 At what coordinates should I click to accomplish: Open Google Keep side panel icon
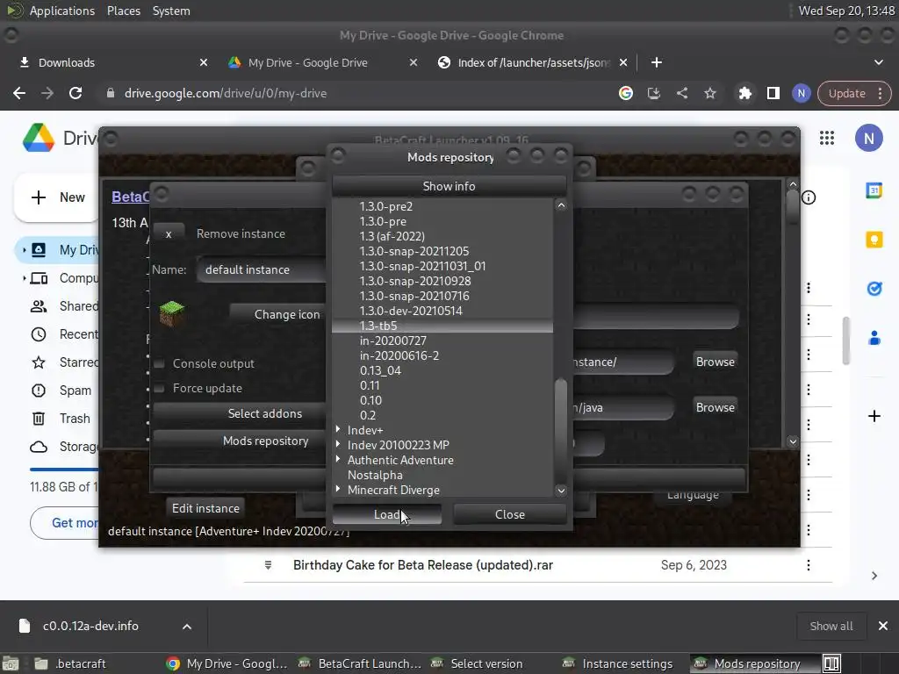coord(874,240)
